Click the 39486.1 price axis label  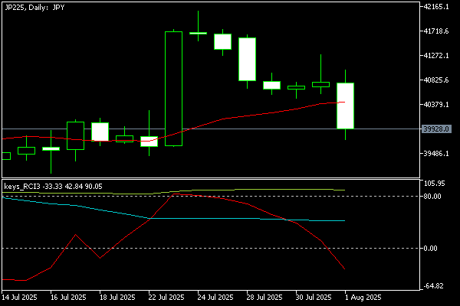(436, 154)
